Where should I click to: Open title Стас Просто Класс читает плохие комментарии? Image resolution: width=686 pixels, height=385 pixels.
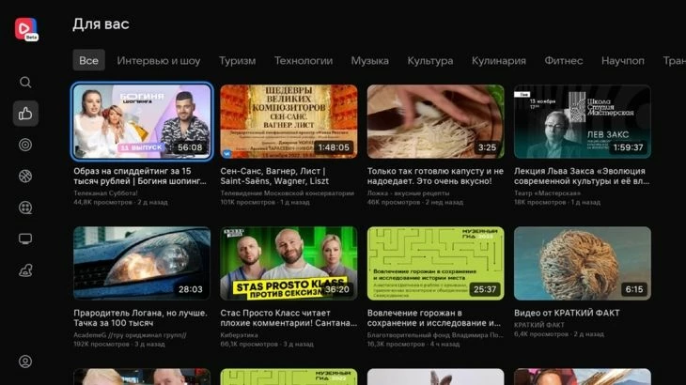click(x=288, y=317)
